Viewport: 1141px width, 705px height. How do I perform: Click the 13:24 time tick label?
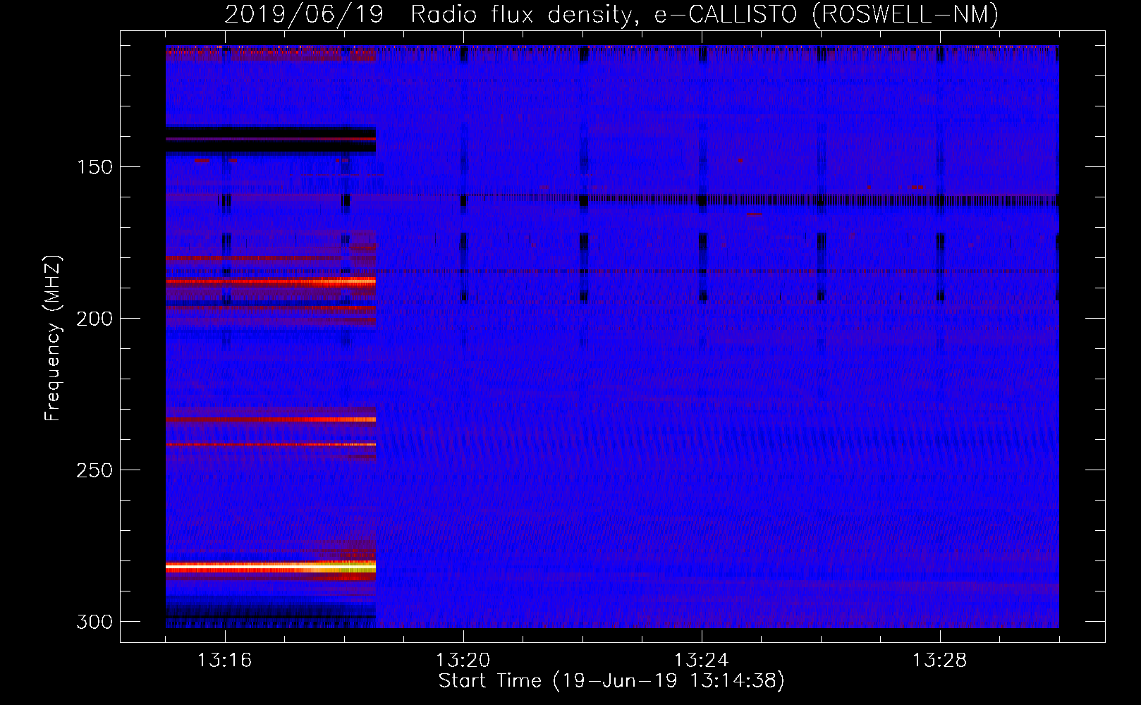(x=701, y=660)
